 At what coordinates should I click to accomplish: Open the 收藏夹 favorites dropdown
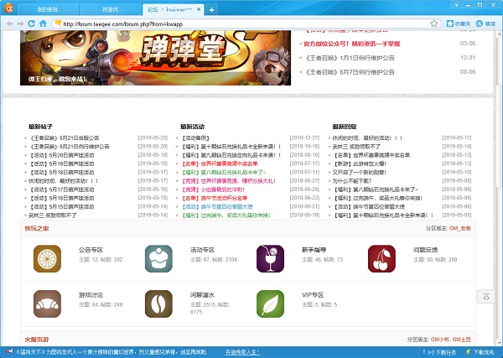459,24
